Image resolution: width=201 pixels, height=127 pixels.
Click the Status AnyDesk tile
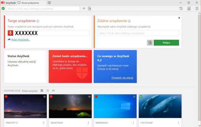coord(25,66)
